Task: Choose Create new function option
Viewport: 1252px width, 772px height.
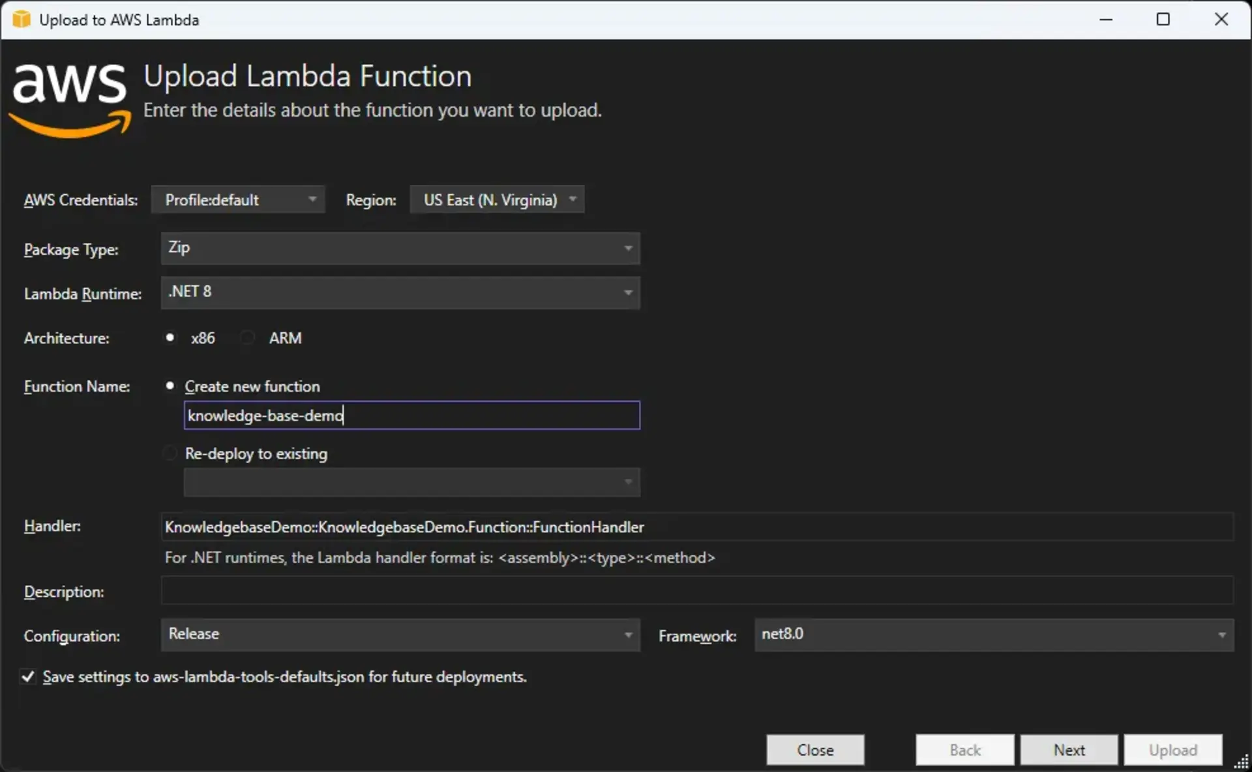Action: (x=170, y=386)
